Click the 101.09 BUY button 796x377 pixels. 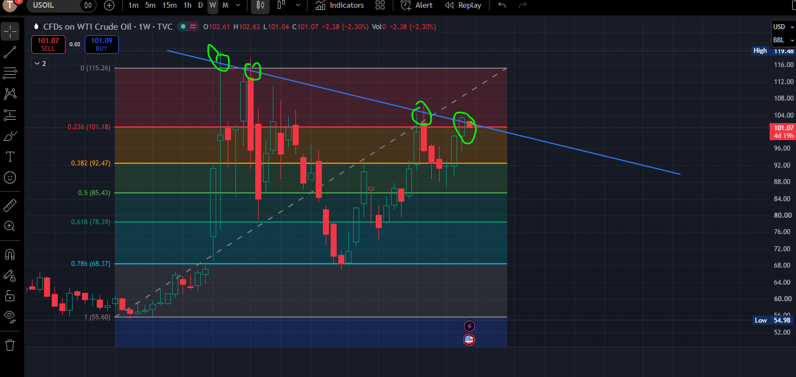tap(102, 45)
